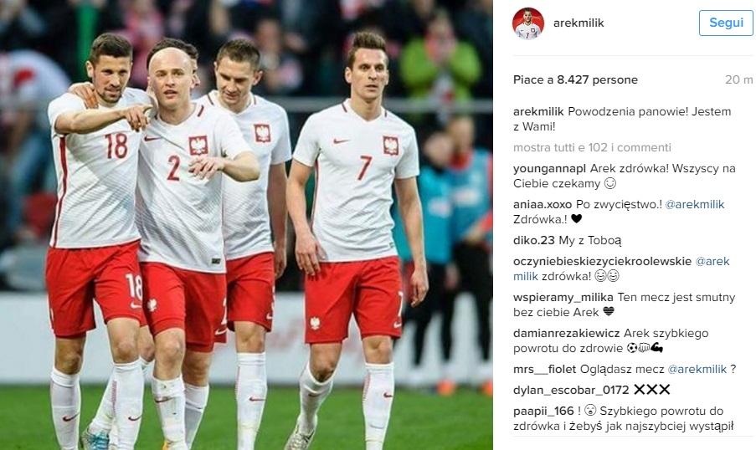Open diko.23 commenter profile

[x=534, y=240]
